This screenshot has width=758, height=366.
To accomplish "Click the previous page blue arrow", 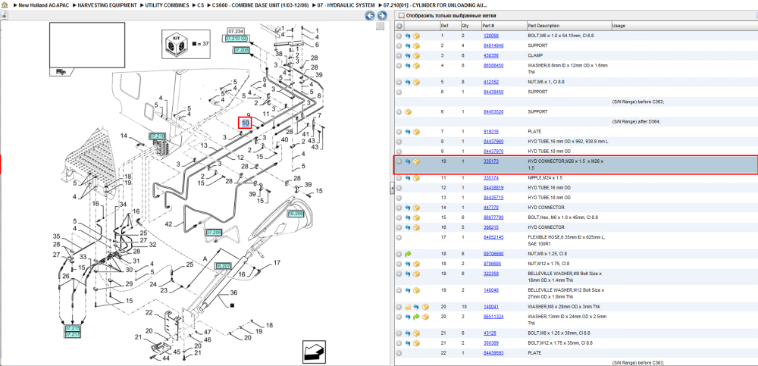I will tap(369, 16).
